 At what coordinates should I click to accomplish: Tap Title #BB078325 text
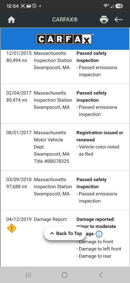coord(51,161)
